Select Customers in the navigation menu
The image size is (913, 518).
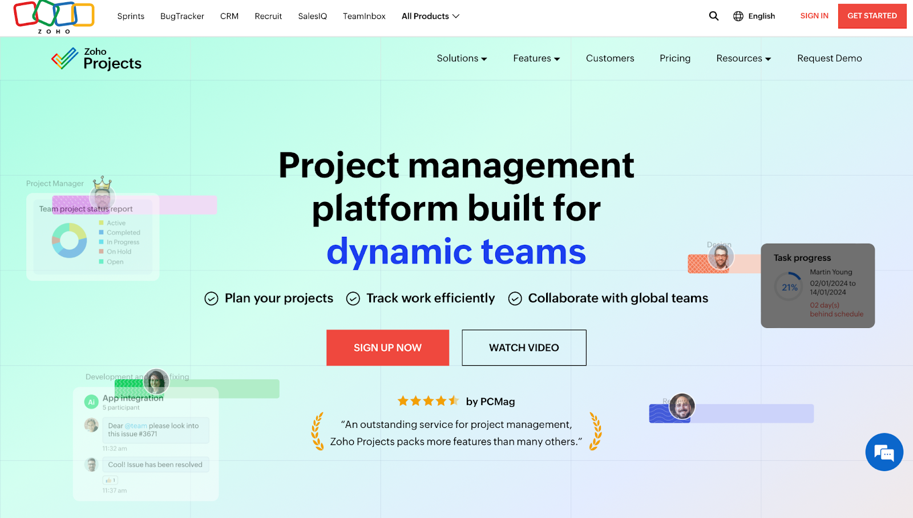pos(609,58)
